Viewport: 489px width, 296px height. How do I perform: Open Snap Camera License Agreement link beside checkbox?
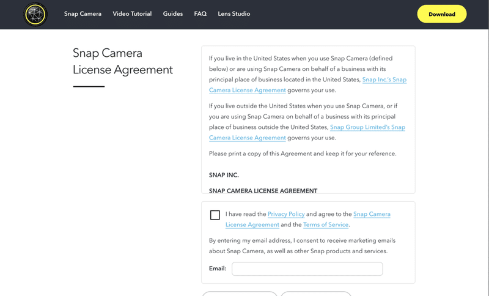click(x=372, y=214)
